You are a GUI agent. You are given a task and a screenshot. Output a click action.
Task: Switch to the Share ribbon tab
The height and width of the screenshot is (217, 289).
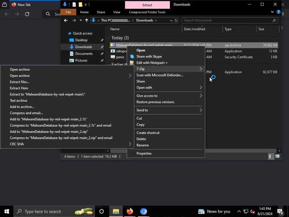click(x=101, y=12)
